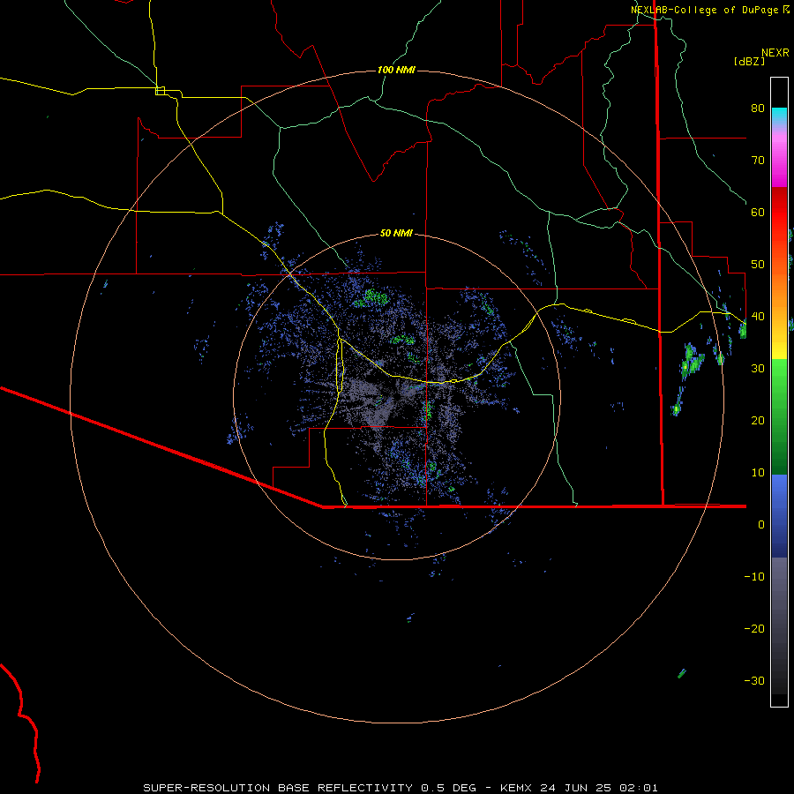
Task: Click the 100 NMI range ring label
Action: 396,70
